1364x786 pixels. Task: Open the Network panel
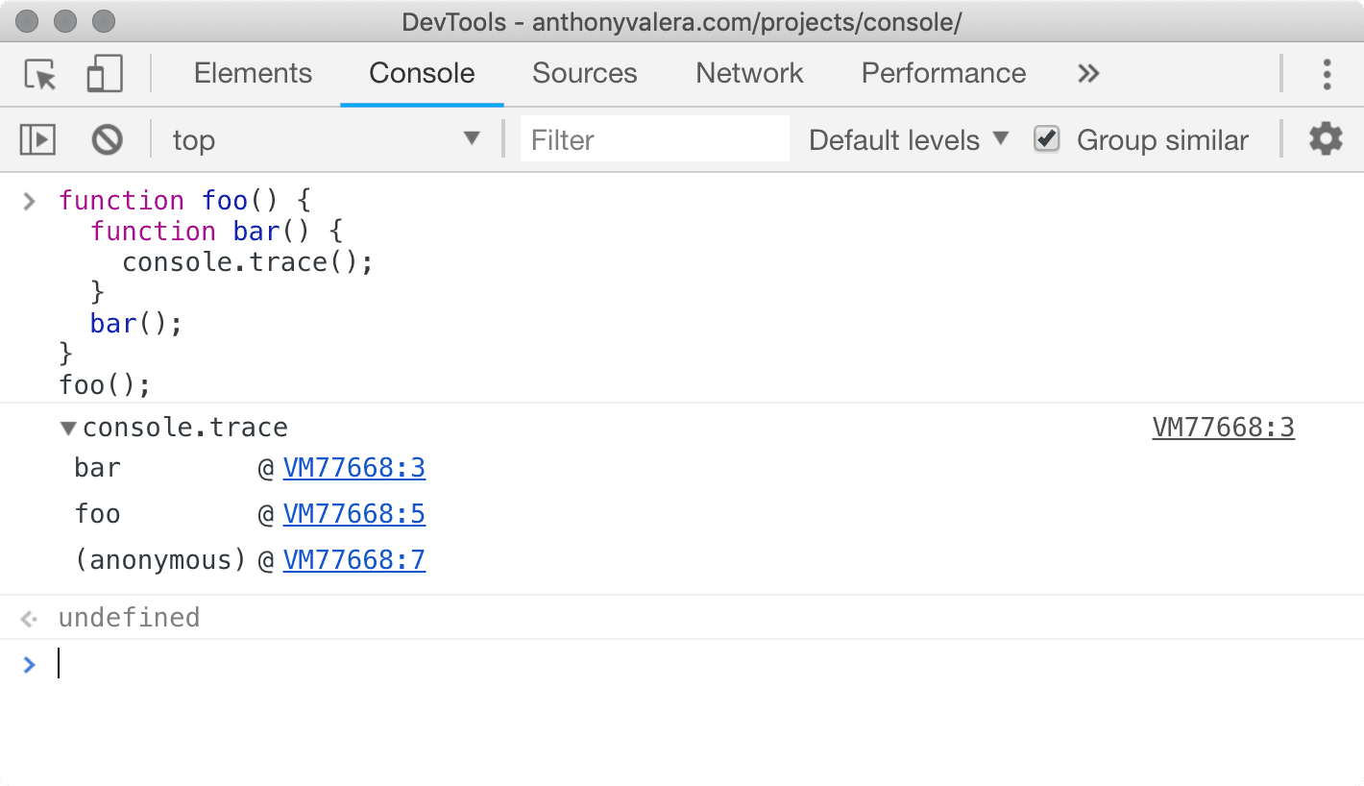point(748,73)
